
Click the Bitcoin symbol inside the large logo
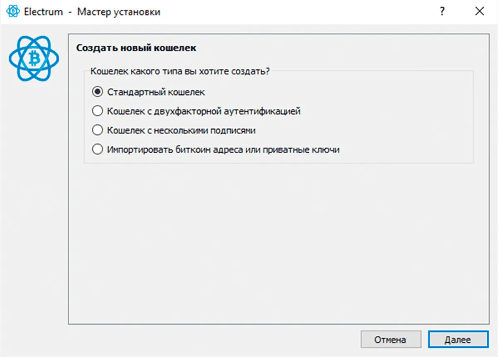click(x=34, y=58)
